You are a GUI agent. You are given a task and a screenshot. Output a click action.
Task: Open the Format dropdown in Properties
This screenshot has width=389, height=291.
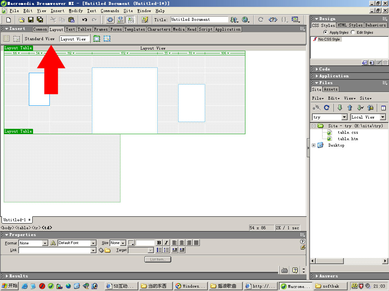(x=45, y=243)
